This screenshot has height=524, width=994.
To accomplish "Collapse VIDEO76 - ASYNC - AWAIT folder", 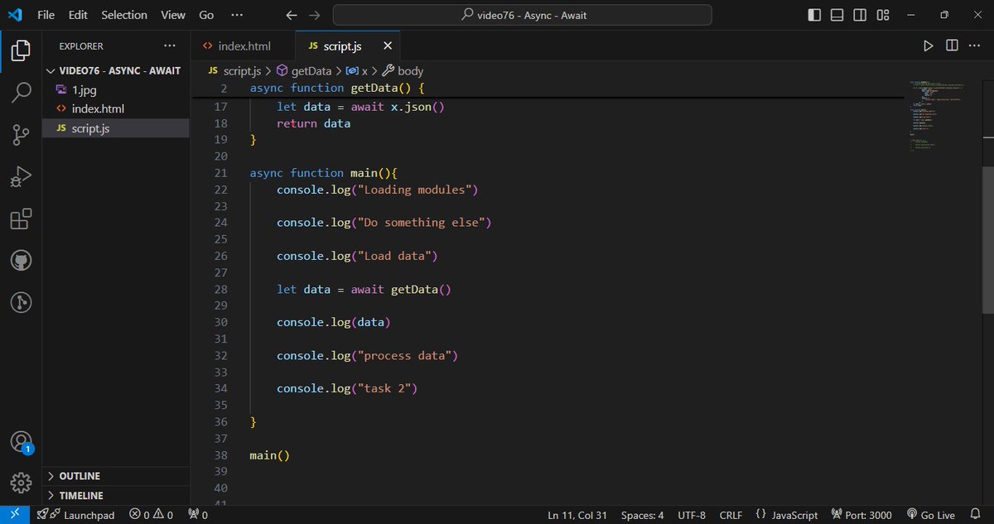I will click(x=116, y=70).
